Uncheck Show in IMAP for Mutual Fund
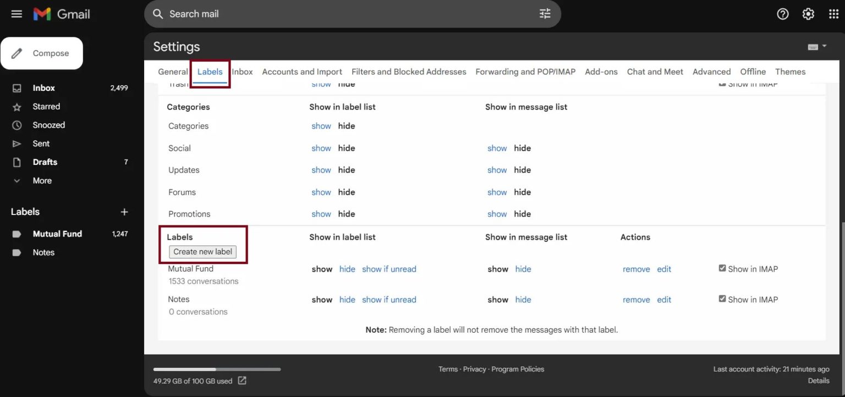This screenshot has height=397, width=845. (722, 268)
